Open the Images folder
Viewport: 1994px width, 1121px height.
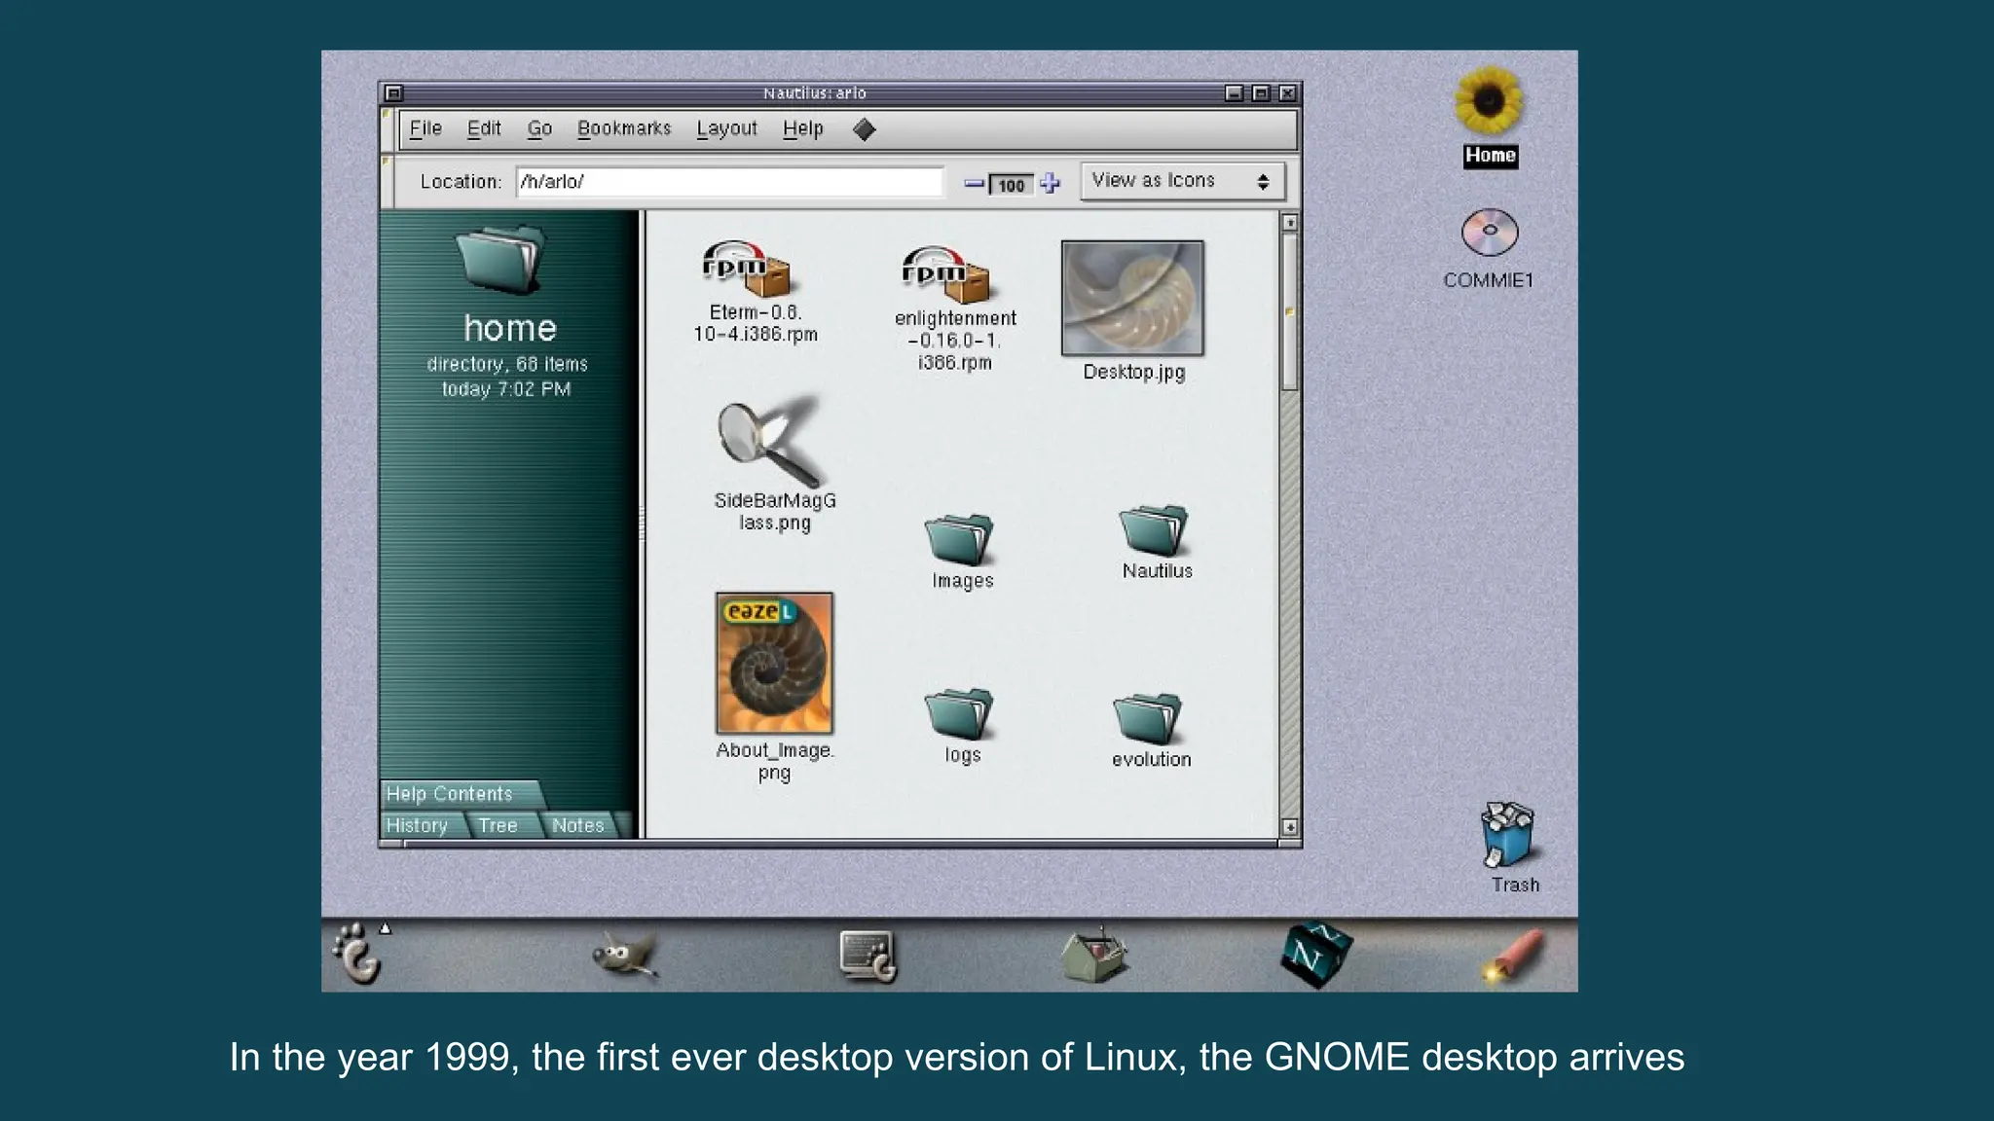(960, 540)
